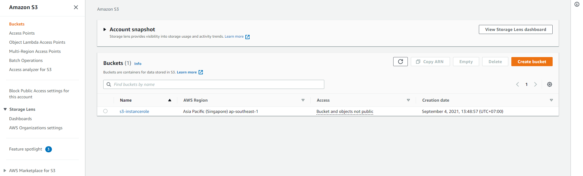Viewport: 583px width, 176px height.
Task: Click the Copy ARN button
Action: click(x=430, y=62)
